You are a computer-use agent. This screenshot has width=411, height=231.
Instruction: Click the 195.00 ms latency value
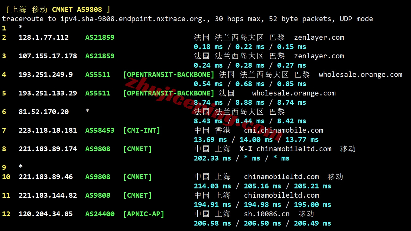(313, 205)
